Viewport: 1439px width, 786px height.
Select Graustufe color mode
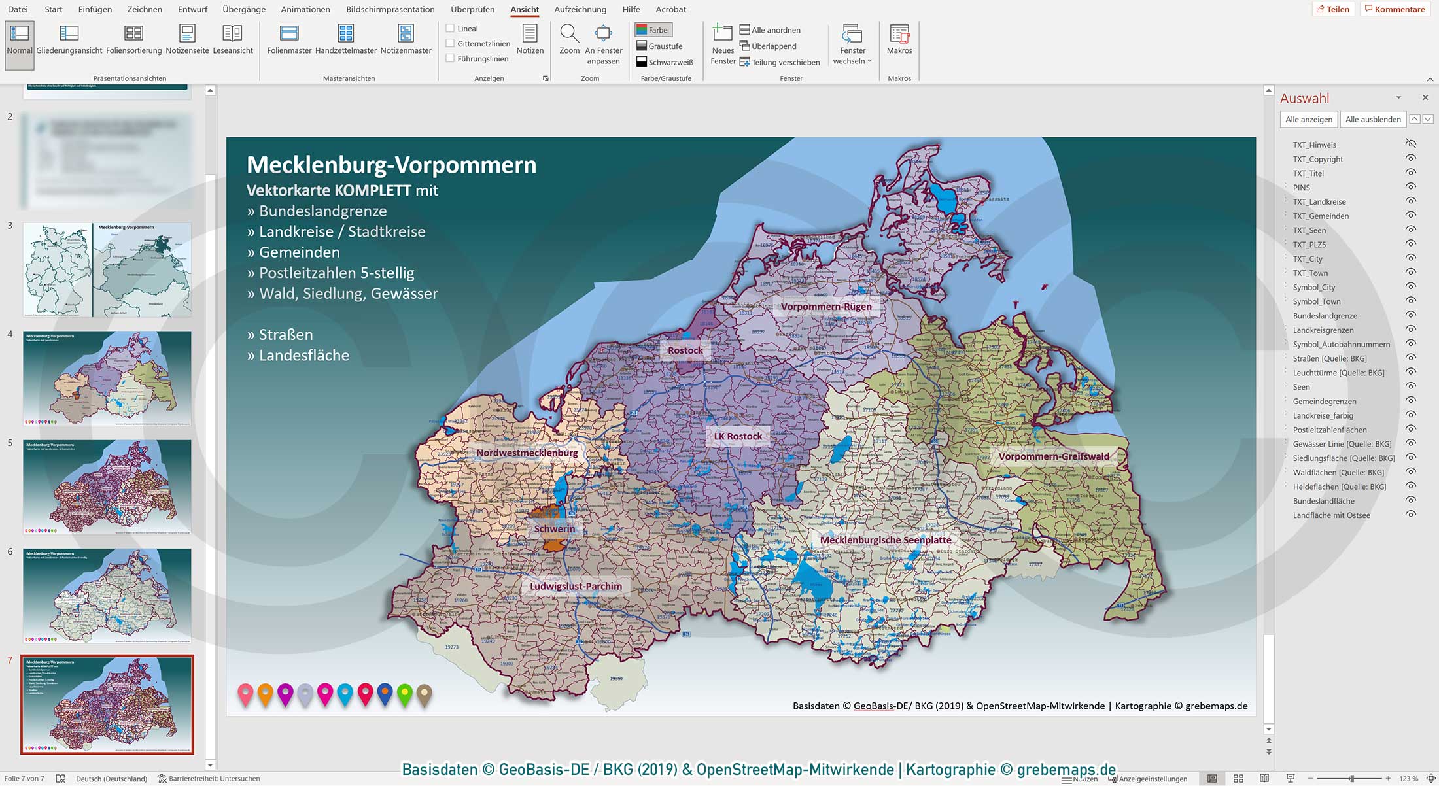point(663,46)
